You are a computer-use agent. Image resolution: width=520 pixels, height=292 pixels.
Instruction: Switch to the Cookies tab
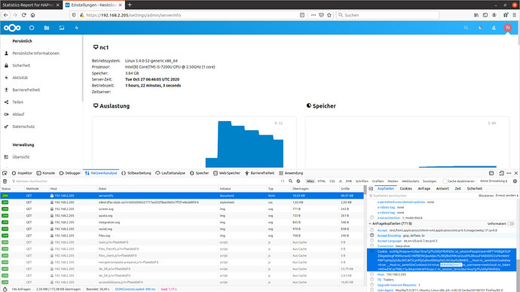coord(406,188)
